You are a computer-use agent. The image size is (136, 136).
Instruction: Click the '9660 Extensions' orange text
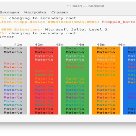[x=21, y=30]
